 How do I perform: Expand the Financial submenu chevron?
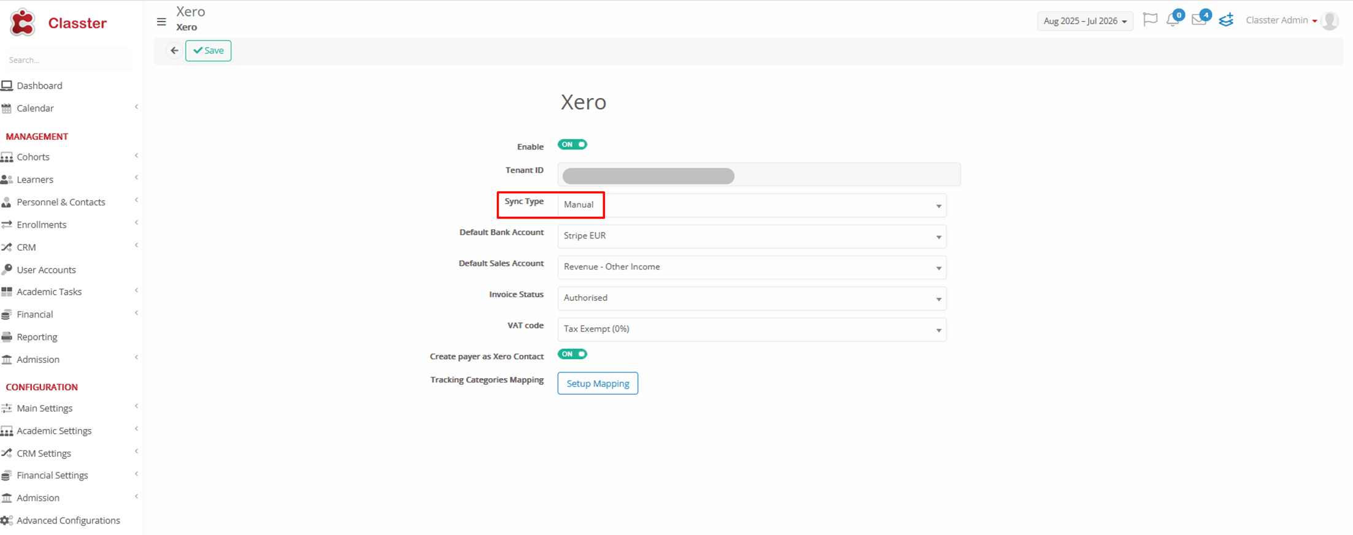[136, 313]
